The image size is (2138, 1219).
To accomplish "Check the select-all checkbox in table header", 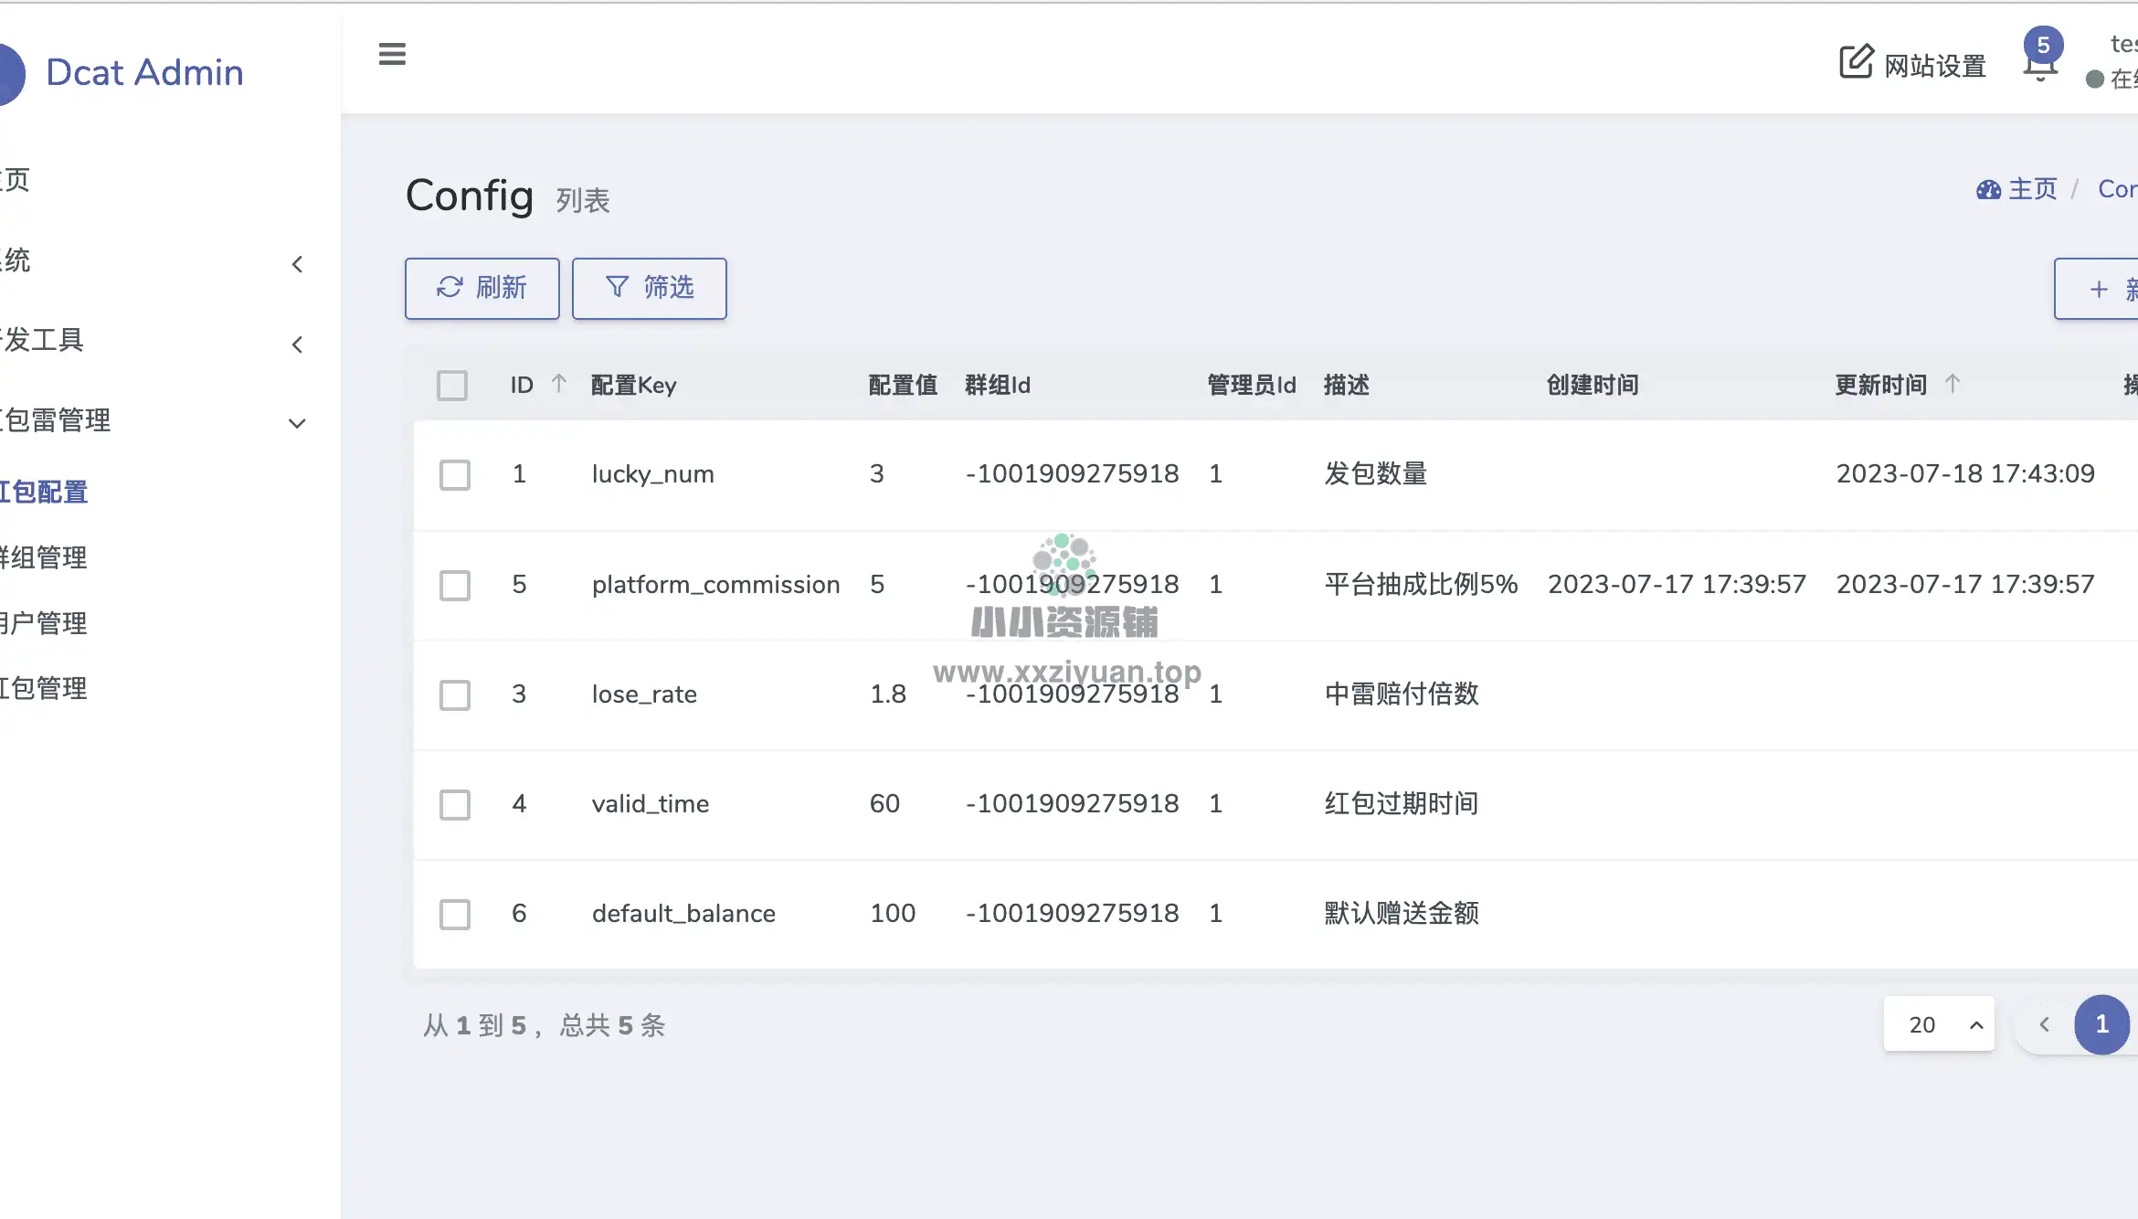I will [452, 386].
